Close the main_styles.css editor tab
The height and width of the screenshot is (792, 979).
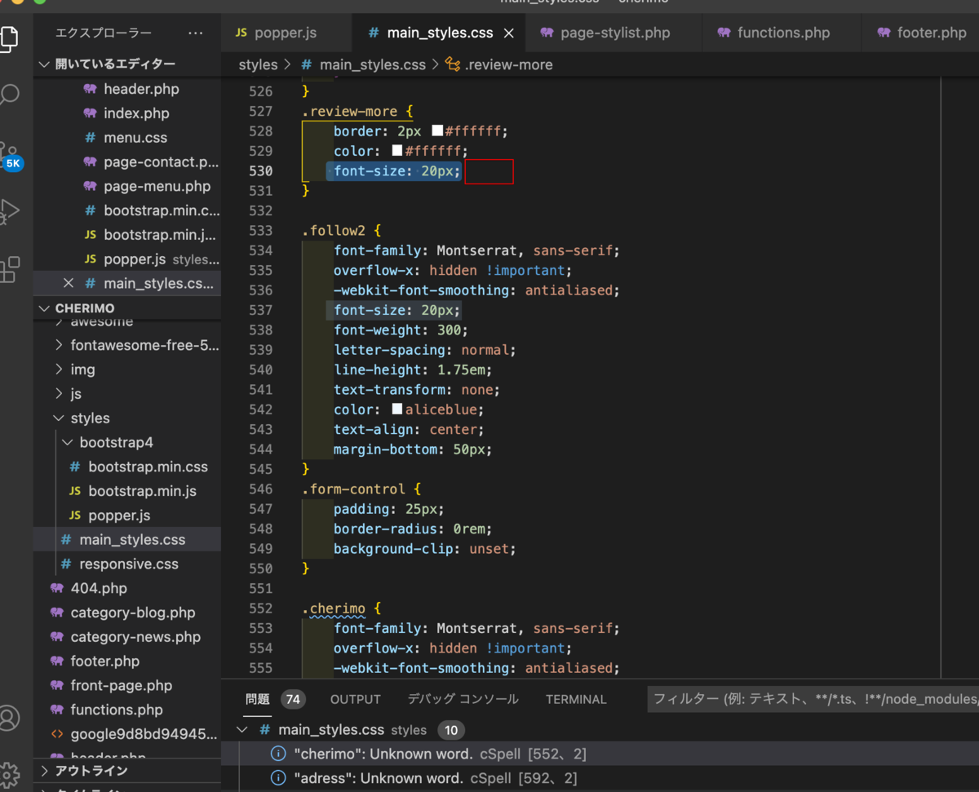point(509,33)
